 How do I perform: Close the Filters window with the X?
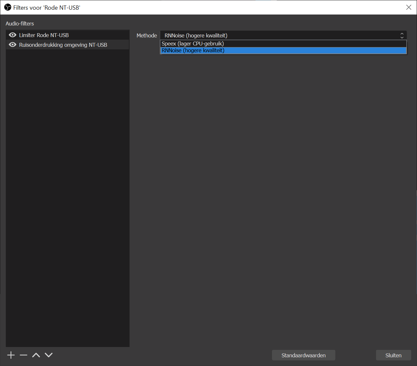409,7
